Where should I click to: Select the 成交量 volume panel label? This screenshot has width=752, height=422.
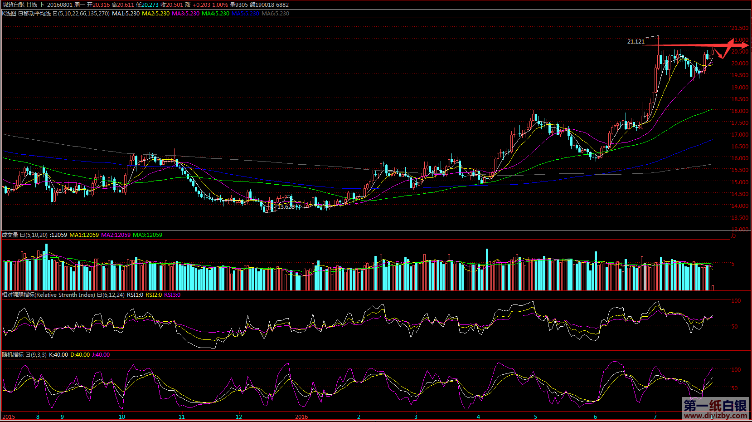click(10, 235)
